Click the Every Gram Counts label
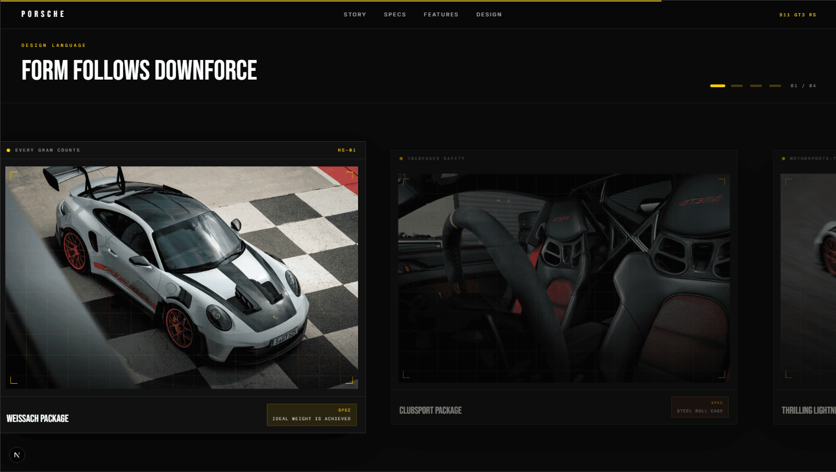This screenshot has width=836, height=472. coord(47,150)
